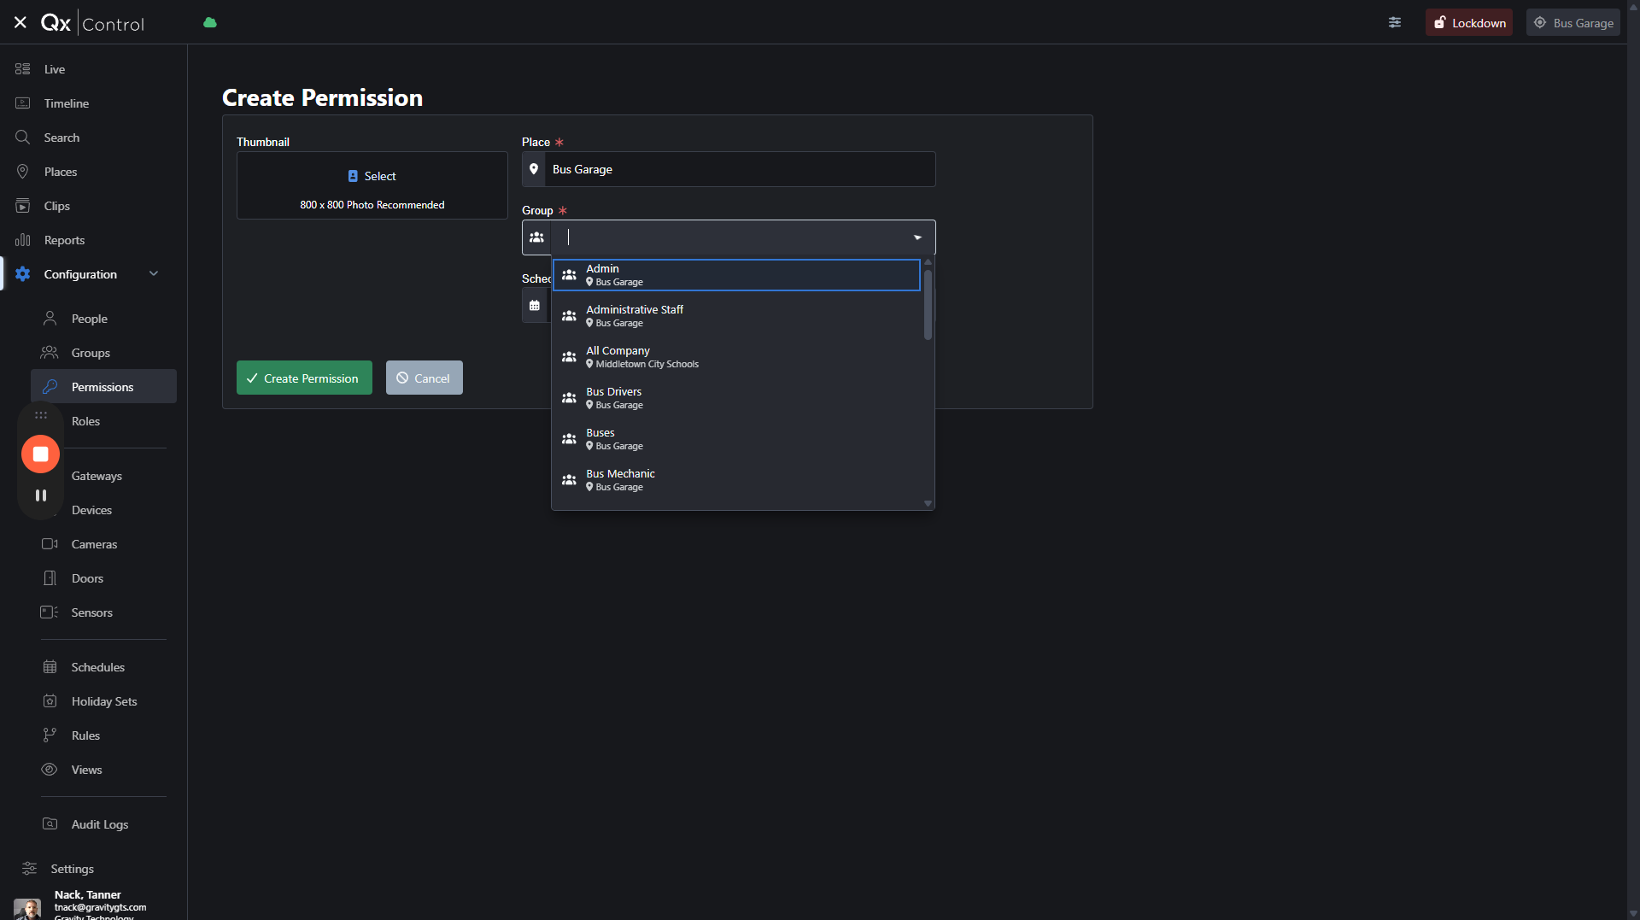Click the cloud connection status icon
The width and height of the screenshot is (1640, 920).
pos(210,23)
